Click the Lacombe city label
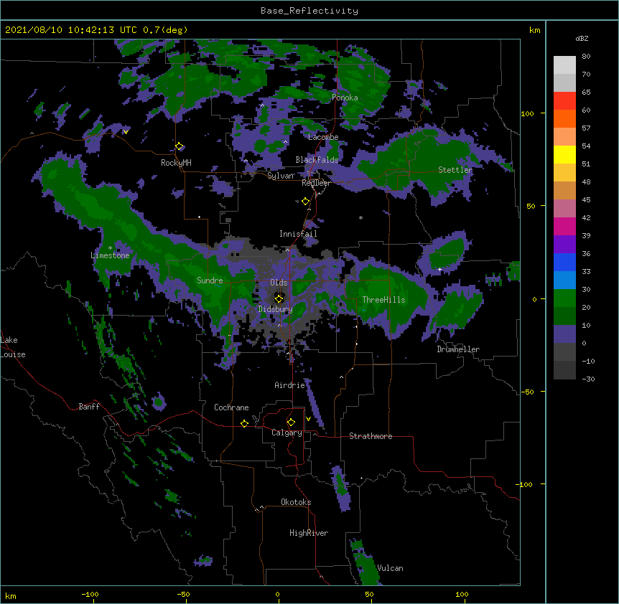Viewport: 619px width, 604px height. point(323,137)
